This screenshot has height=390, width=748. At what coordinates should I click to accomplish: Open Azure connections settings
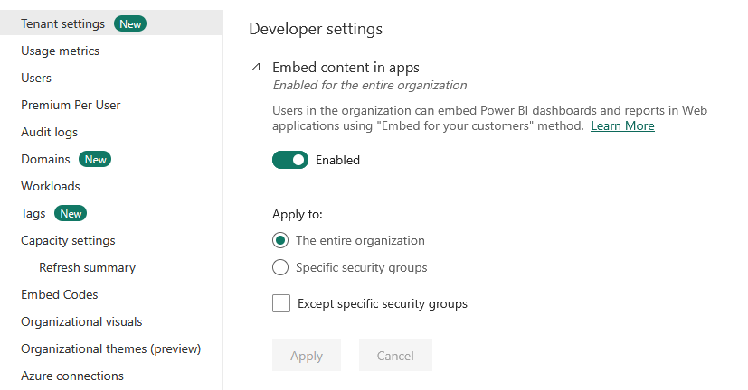tap(72, 376)
